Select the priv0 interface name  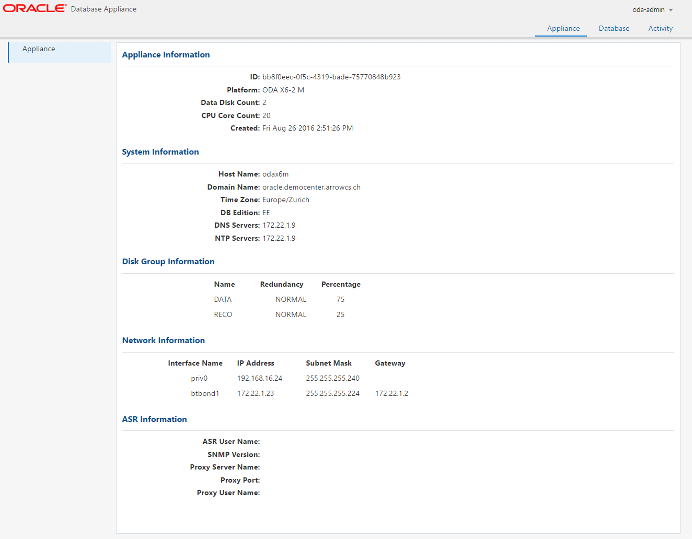point(199,378)
